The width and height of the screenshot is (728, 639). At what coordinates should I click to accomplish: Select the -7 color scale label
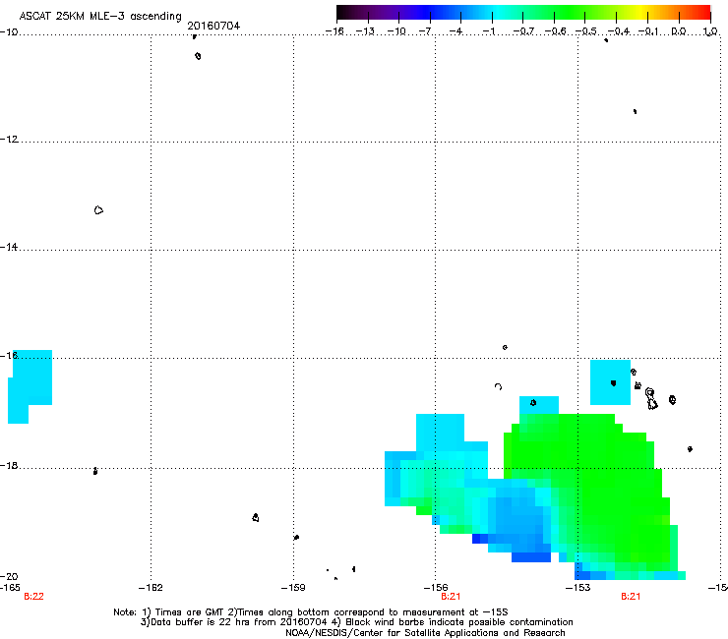[x=425, y=31]
